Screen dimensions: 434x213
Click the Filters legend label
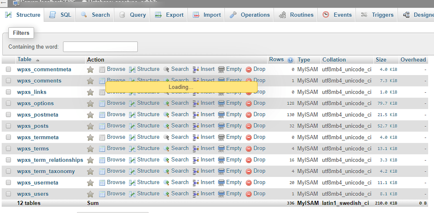pos(21,33)
